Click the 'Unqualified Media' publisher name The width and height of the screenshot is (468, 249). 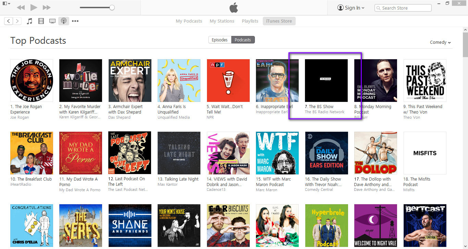click(174, 117)
